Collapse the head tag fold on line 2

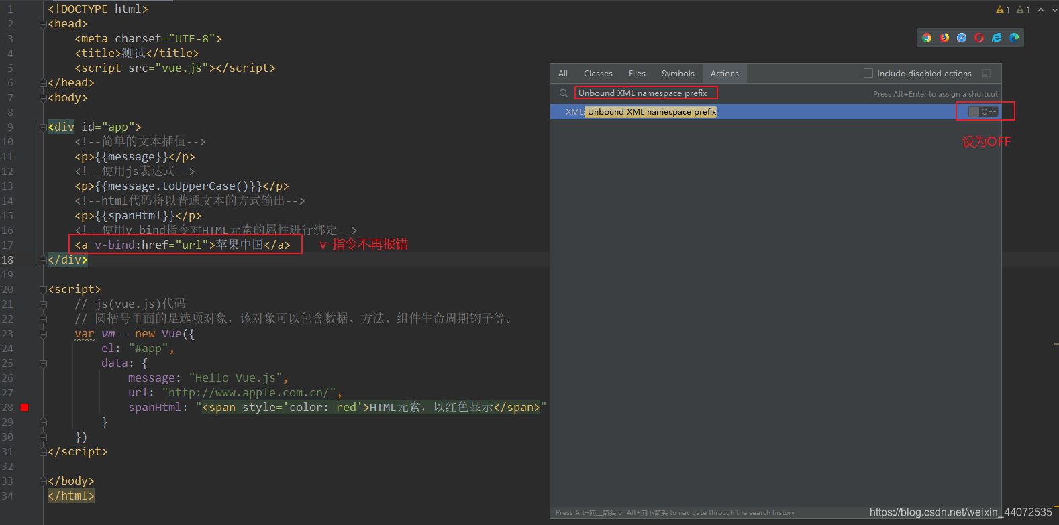[43, 24]
